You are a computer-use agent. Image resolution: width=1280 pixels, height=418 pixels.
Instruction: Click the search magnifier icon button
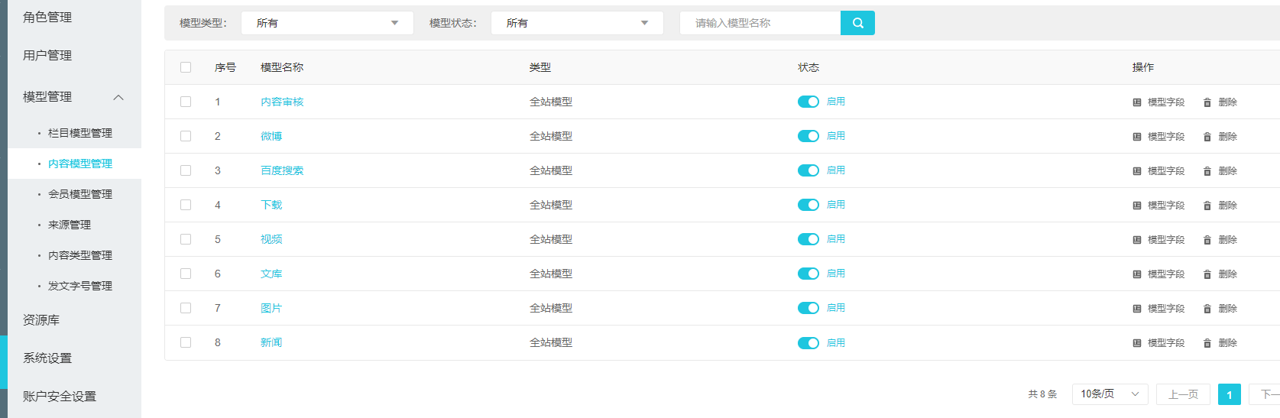pyautogui.click(x=857, y=23)
